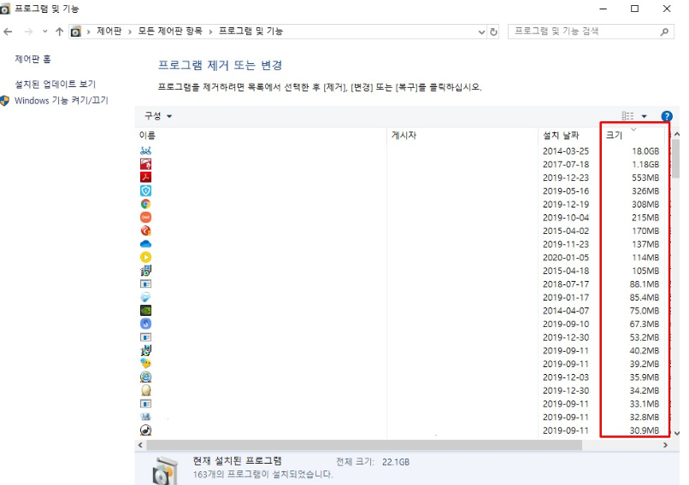The width and height of the screenshot is (689, 485).
Task: Click the 22.1GB total size value
Action: [396, 462]
